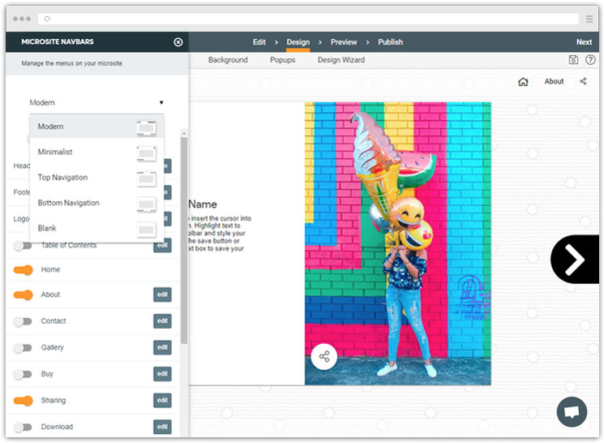Viewport: 604px width, 443px height.
Task: Choose the Bottom Navigation option
Action: (97, 203)
